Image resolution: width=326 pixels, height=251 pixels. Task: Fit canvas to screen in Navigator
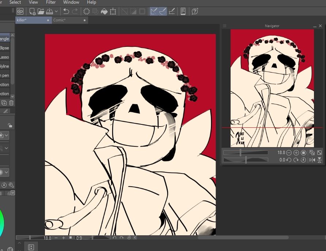click(x=312, y=153)
